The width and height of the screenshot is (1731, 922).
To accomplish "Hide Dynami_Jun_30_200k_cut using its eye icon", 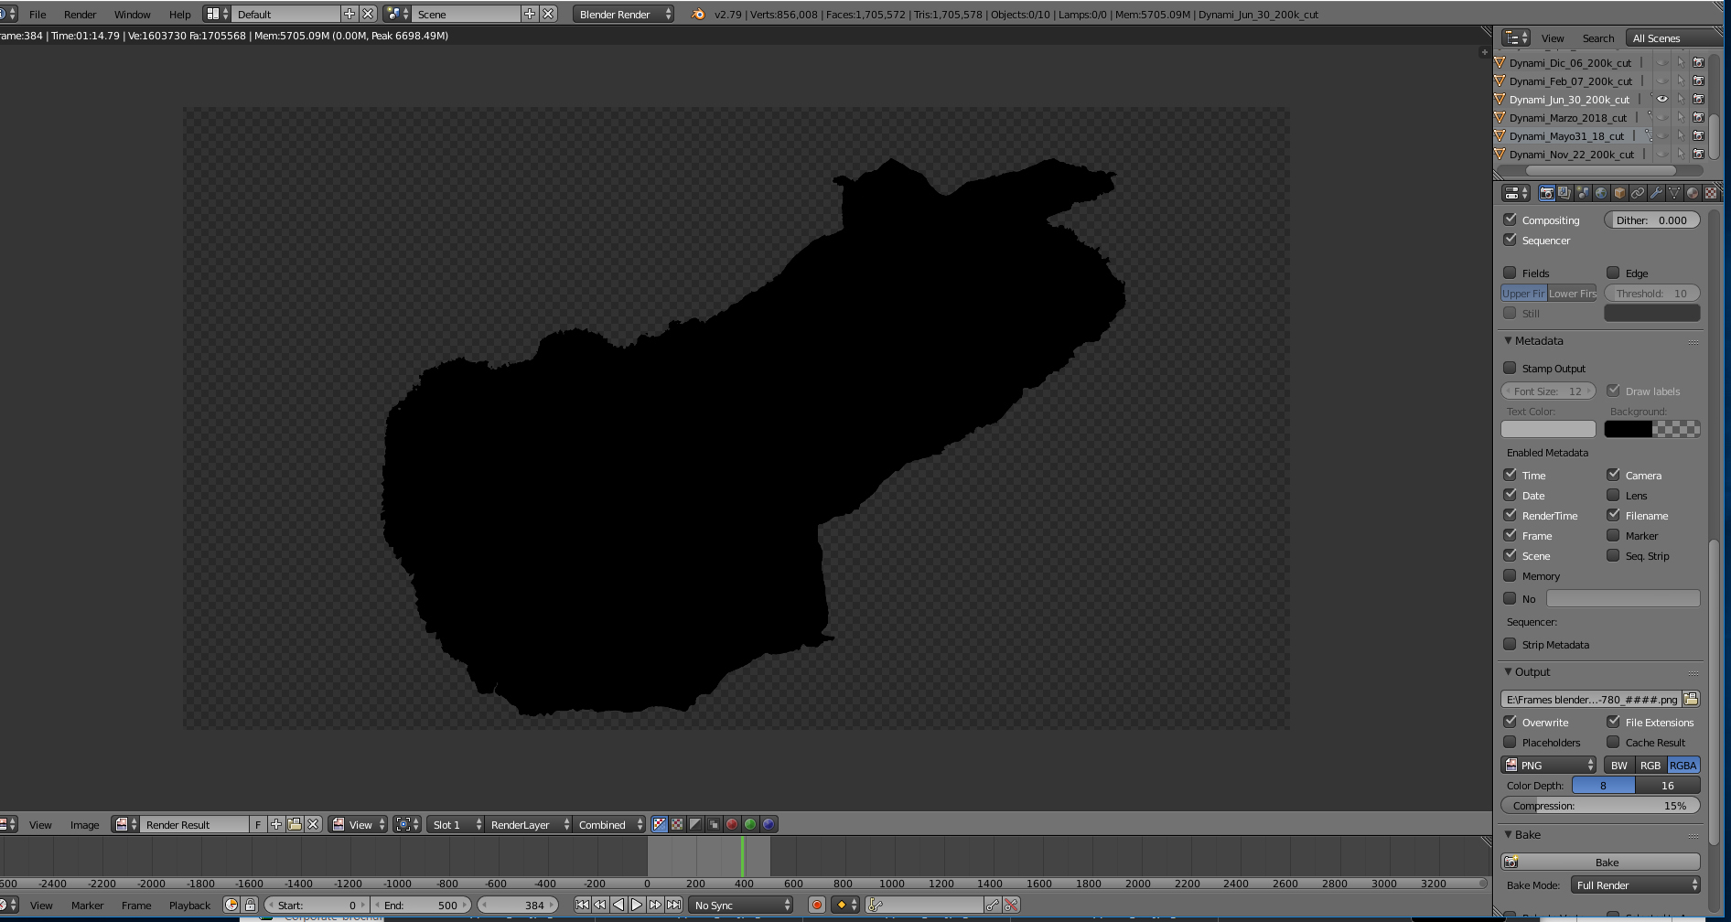I will click(x=1662, y=99).
